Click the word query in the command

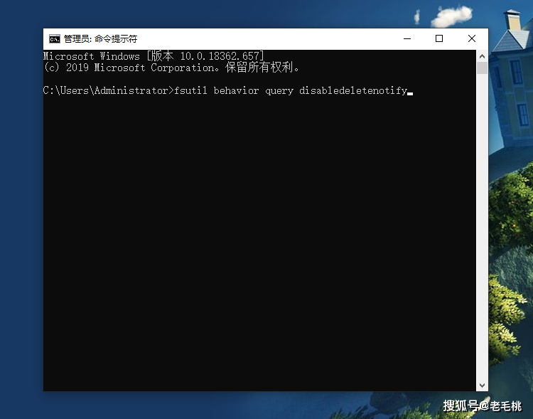click(279, 90)
